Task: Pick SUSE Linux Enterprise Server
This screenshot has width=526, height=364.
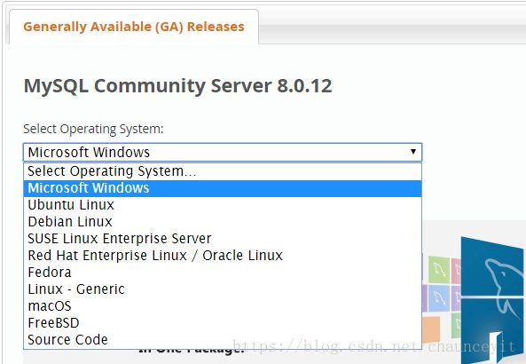Action: (x=223, y=239)
